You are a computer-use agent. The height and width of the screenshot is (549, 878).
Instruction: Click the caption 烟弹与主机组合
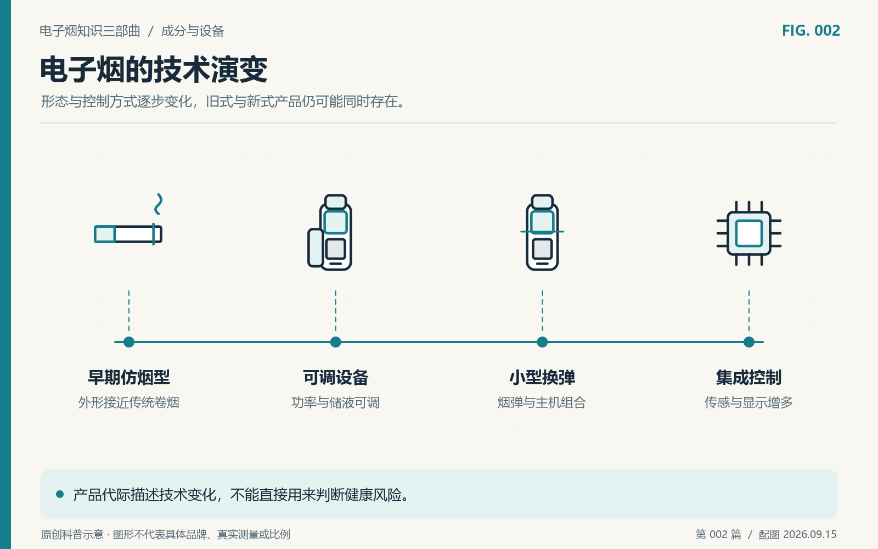pos(542,402)
